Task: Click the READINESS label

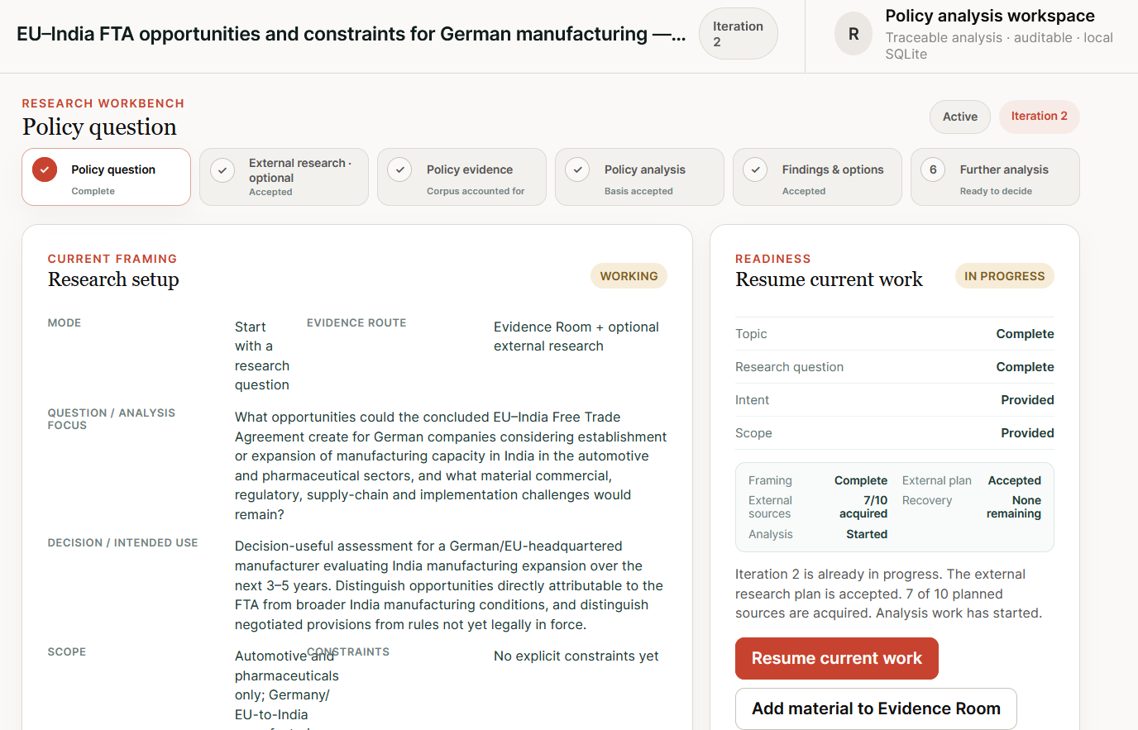Action: click(x=773, y=259)
